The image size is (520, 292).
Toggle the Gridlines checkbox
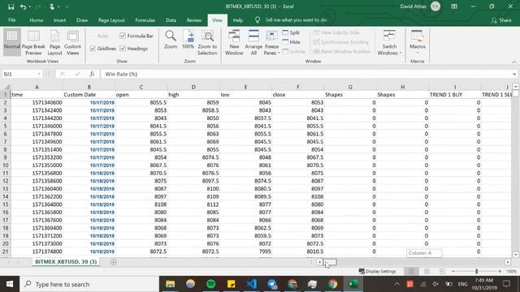tap(93, 49)
